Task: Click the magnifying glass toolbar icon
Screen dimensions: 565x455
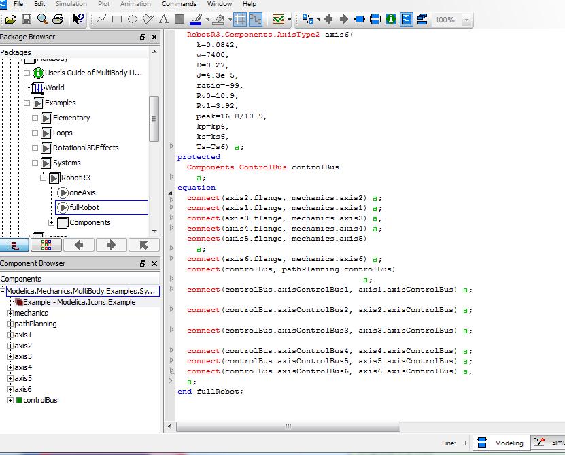Action: tap(42, 19)
